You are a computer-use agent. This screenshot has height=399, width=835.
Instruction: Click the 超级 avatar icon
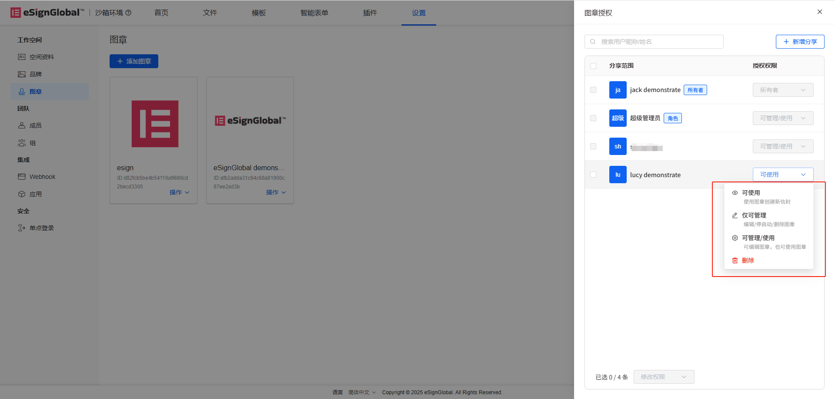click(618, 118)
